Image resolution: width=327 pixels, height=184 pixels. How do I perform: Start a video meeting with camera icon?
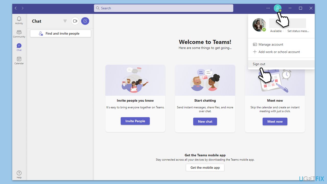point(75,21)
